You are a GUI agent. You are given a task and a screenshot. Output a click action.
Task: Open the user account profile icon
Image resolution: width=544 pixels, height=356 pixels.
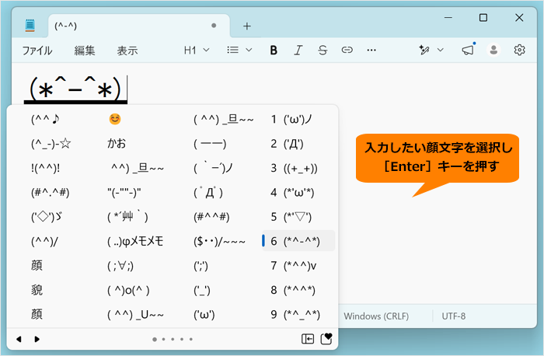493,50
